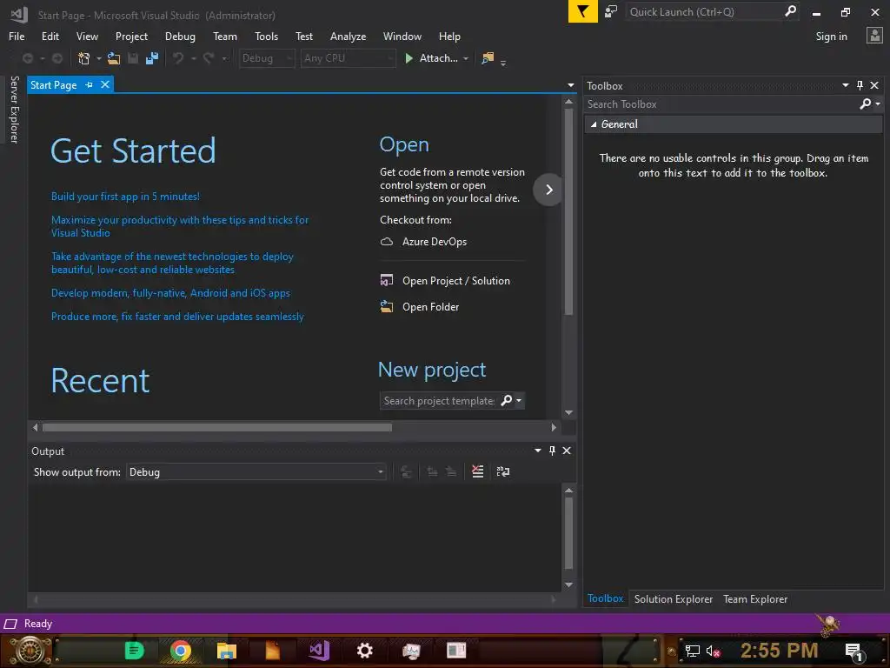Click the Output pane pin icon
The width and height of the screenshot is (890, 668).
tap(552, 451)
